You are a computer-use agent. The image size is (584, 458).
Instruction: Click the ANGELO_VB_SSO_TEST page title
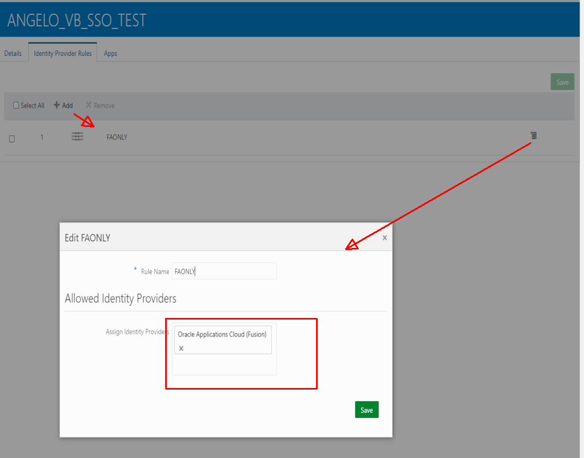77,21
